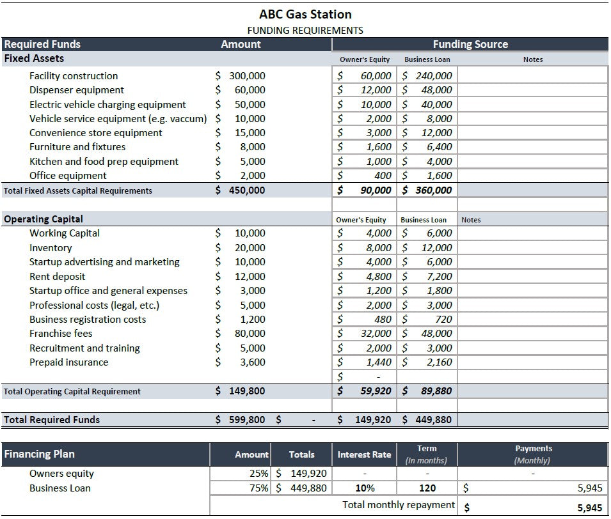This screenshot has width=611, height=519.
Task: Select Electric vehicle charging equipment label
Action: click(x=107, y=104)
